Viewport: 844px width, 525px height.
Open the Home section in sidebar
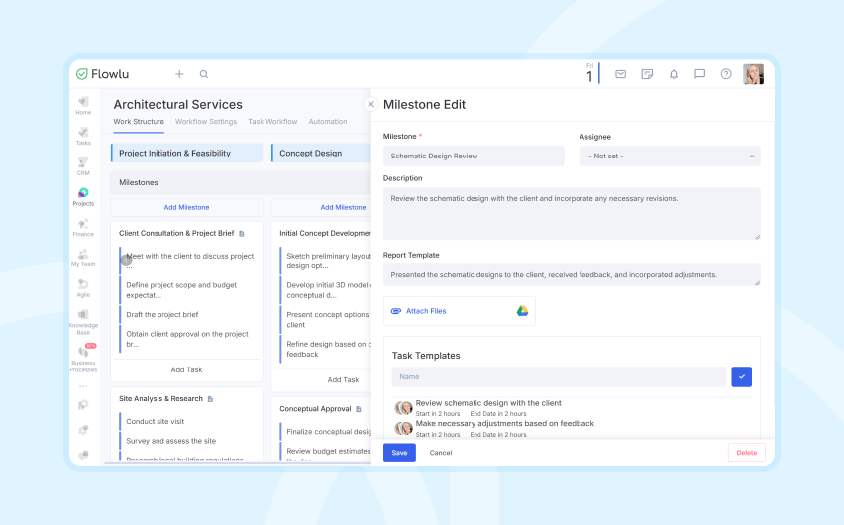tap(83, 104)
